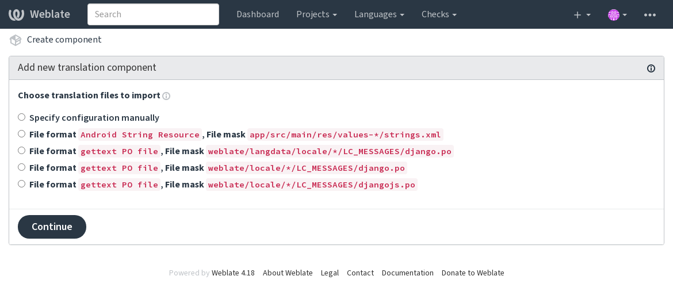
Task: Click the component cube breadcrumb icon
Action: tap(16, 40)
